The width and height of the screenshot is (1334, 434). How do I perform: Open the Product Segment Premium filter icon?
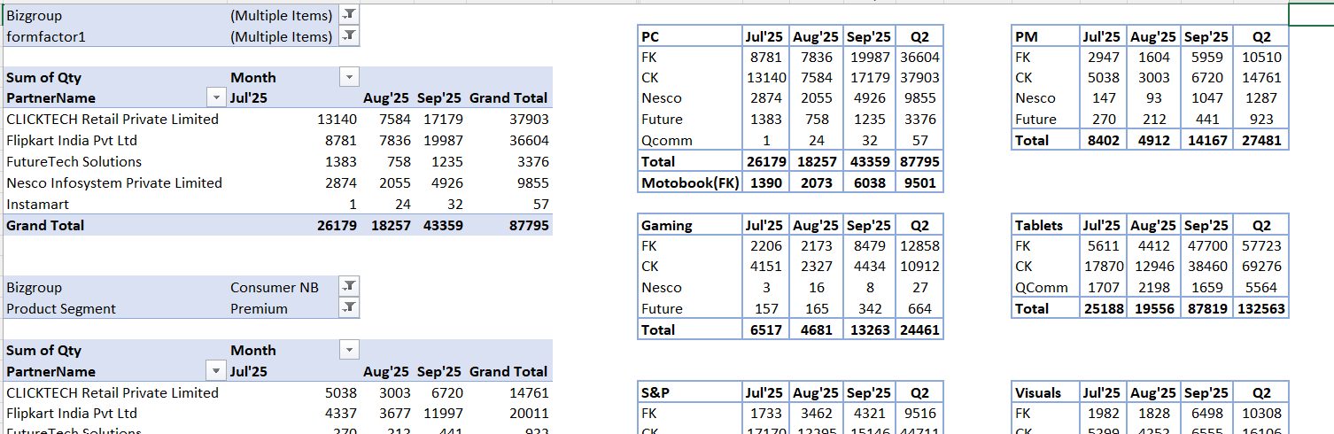tap(349, 307)
